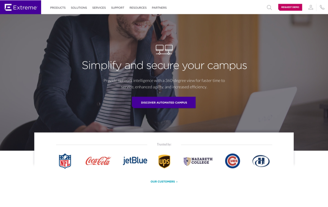Click the NFL logo

point(65,161)
